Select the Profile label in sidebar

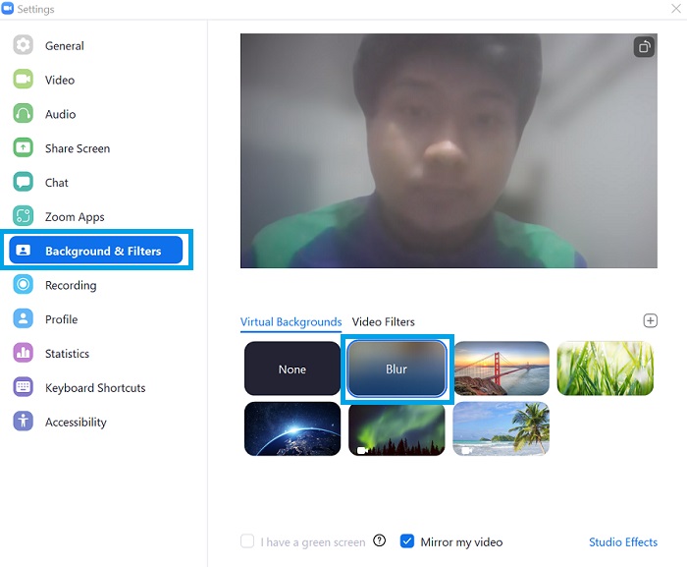click(61, 319)
